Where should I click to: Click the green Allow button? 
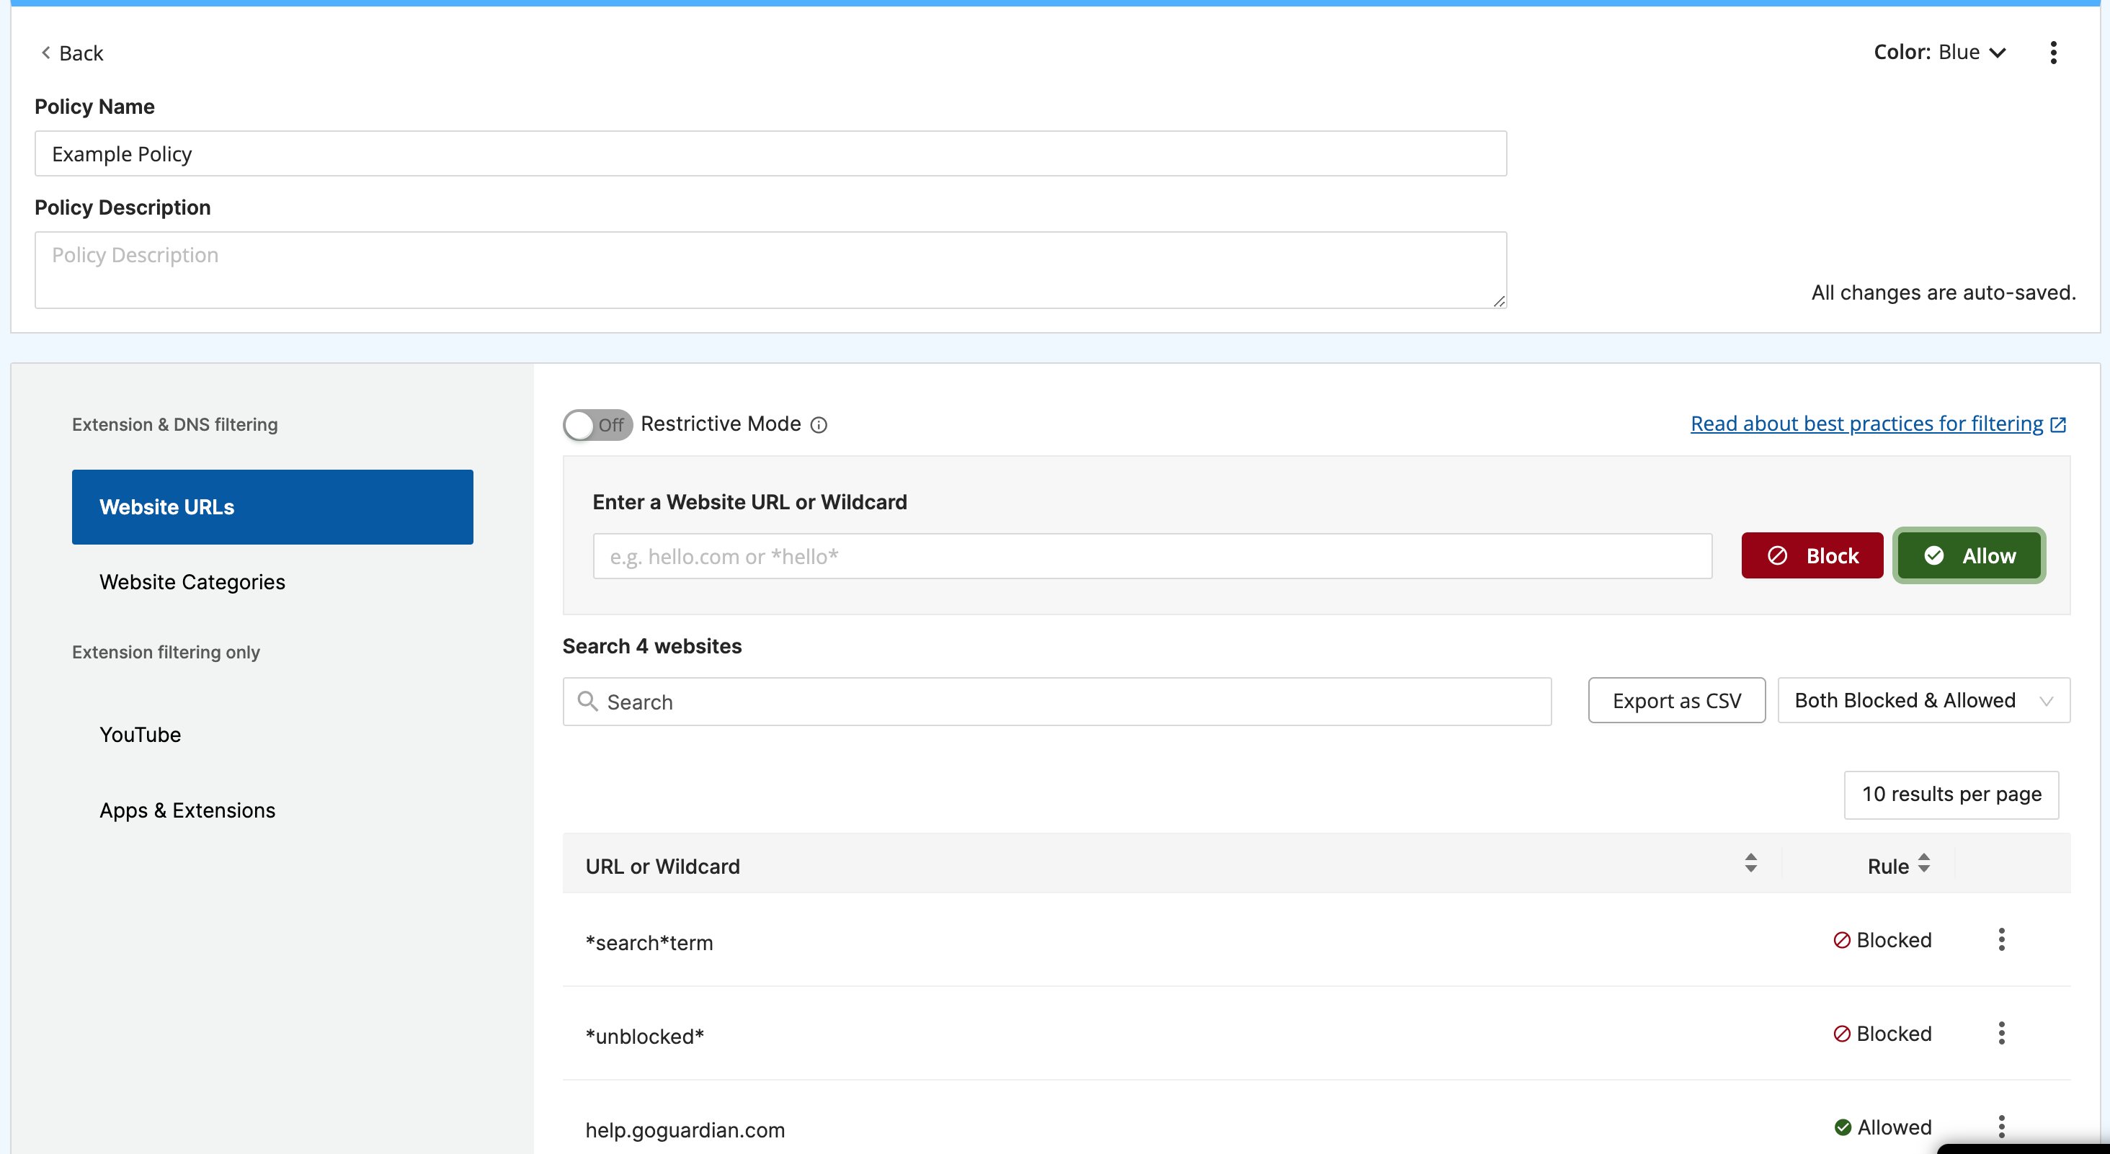pos(1968,556)
